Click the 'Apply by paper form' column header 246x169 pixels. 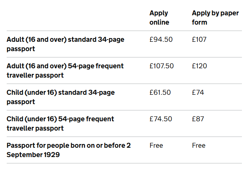tap(215, 18)
